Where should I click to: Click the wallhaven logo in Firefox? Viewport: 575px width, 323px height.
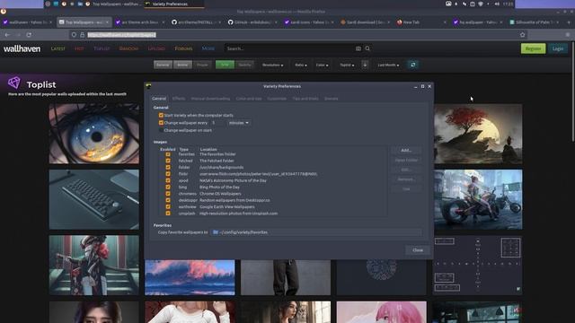[22, 48]
